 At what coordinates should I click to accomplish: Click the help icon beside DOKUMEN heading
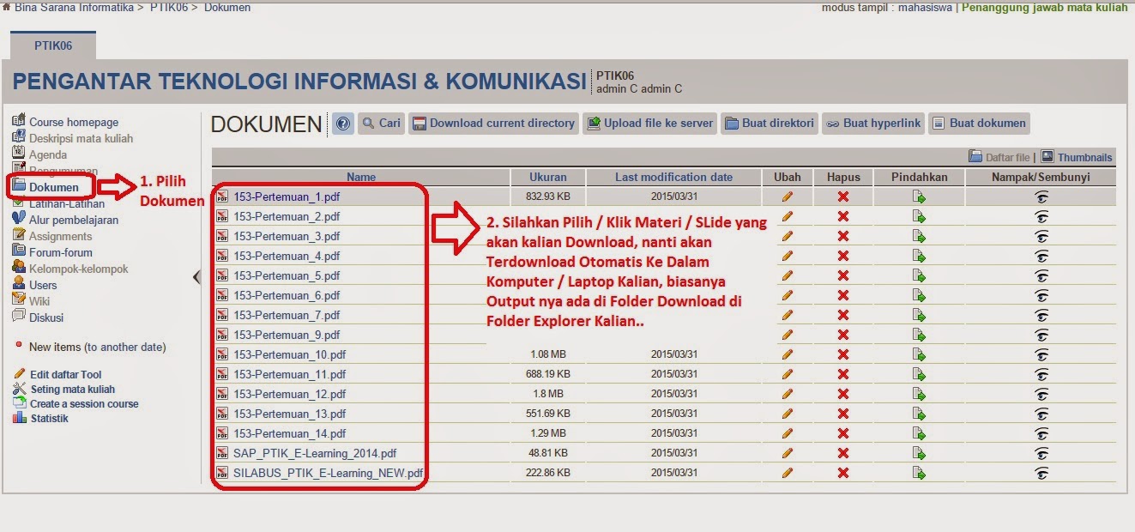[x=343, y=123]
